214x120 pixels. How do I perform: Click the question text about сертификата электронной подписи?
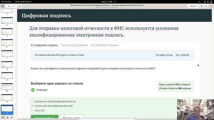pos(93,68)
